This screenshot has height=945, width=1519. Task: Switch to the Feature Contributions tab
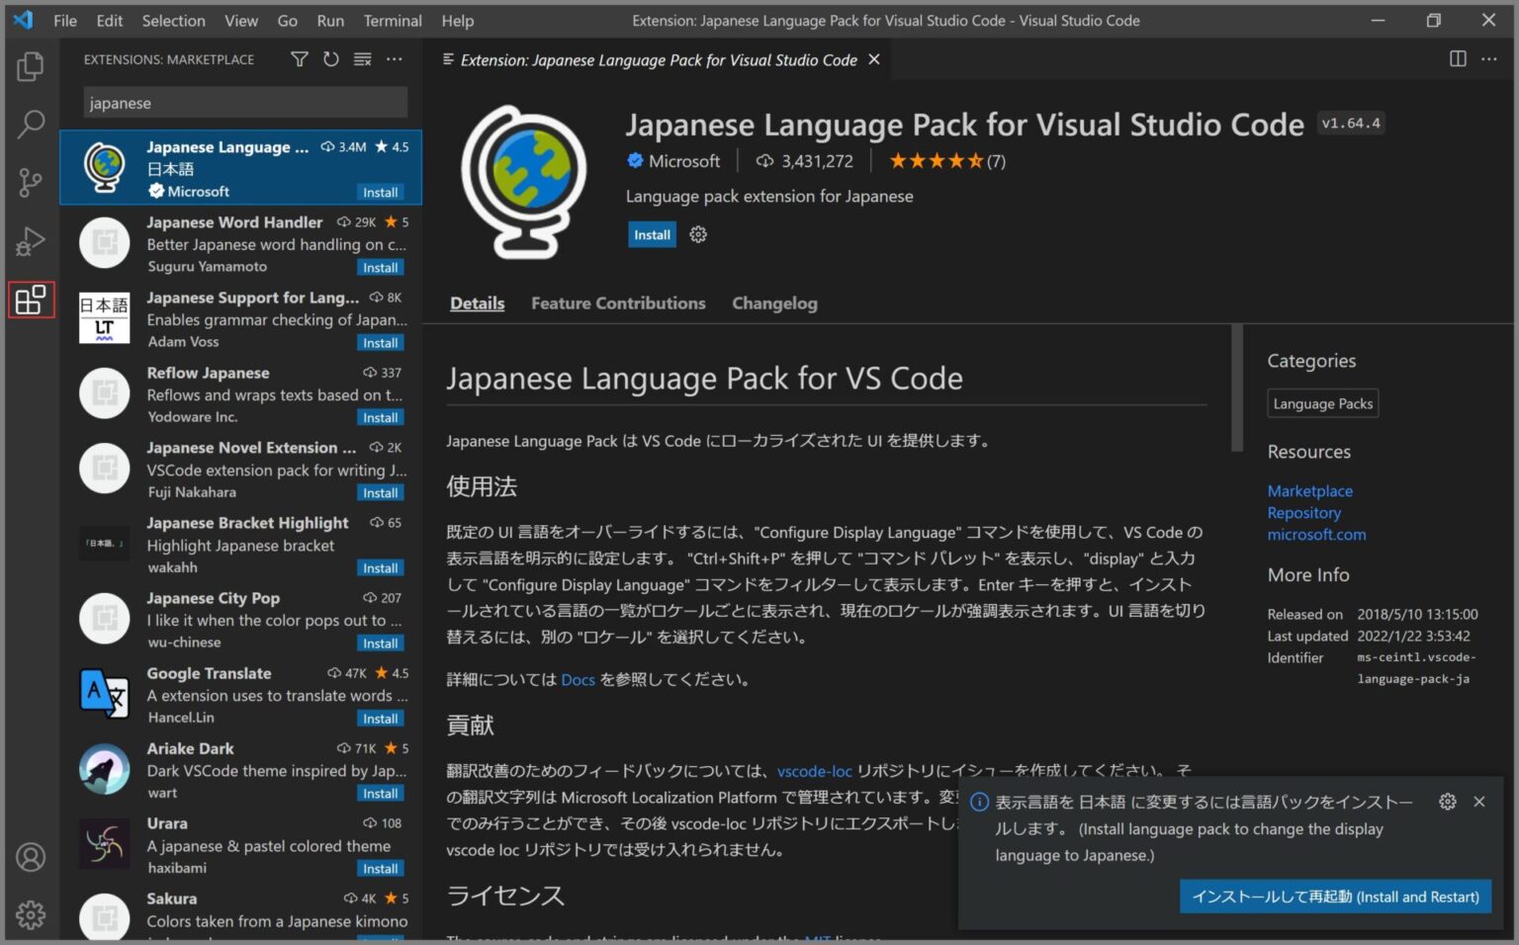pyautogui.click(x=617, y=303)
